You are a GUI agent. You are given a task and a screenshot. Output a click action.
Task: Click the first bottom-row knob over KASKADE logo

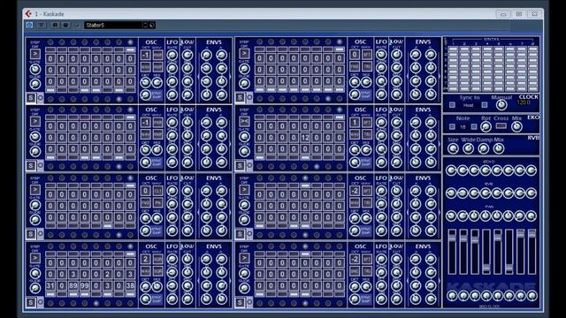[452, 296]
